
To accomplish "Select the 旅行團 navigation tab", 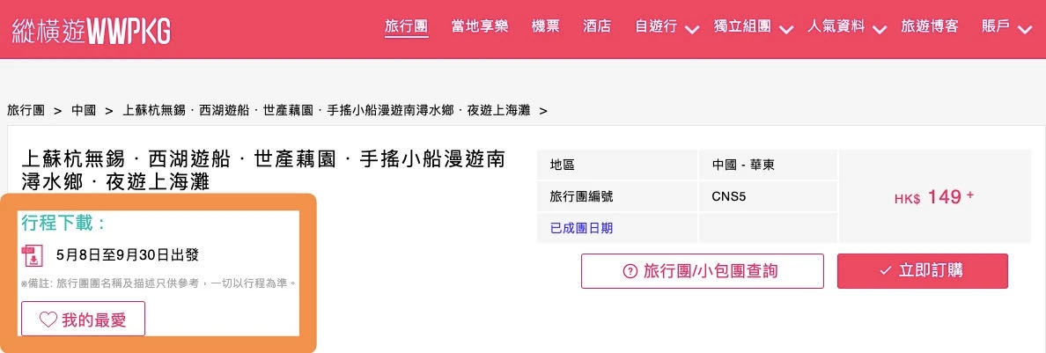I will [x=407, y=26].
